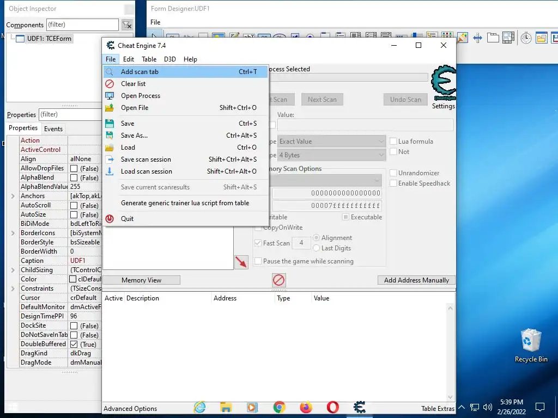Expand the BorderIcons property
558x418 pixels.
[13, 233]
